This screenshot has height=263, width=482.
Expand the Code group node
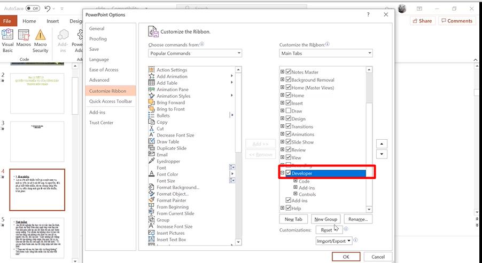[296, 181]
